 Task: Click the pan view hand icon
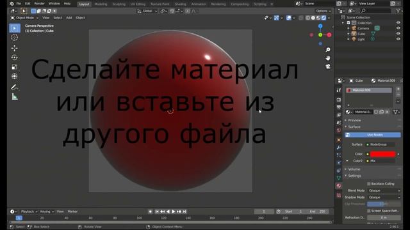[x=328, y=58]
